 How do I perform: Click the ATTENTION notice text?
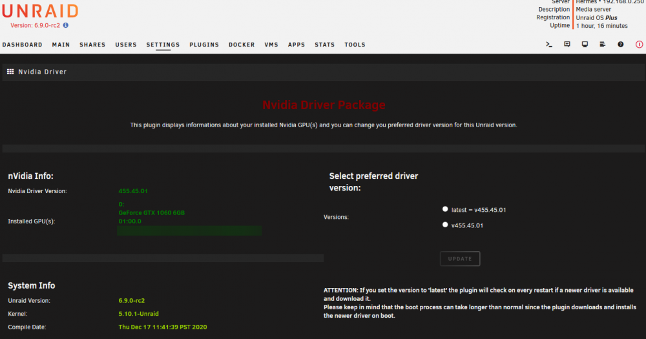pos(480,303)
